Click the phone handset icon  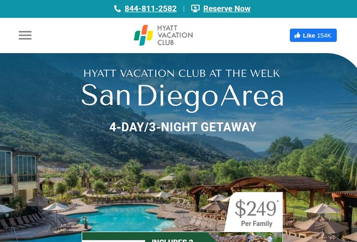pos(117,9)
